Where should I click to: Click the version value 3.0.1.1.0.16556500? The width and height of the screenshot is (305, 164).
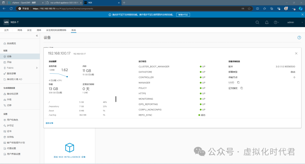[285, 66]
